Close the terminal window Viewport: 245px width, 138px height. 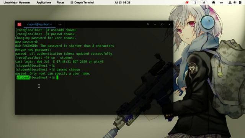(169, 25)
